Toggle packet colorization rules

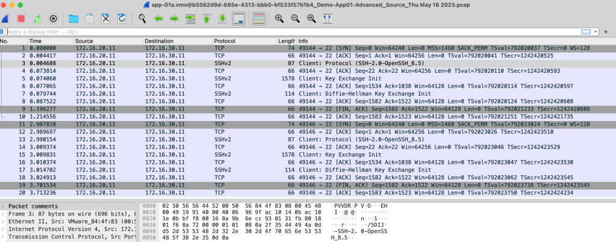[260, 19]
